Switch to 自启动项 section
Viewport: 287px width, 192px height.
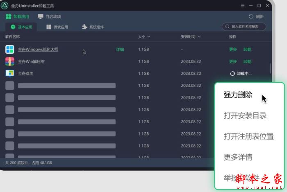click(49, 17)
